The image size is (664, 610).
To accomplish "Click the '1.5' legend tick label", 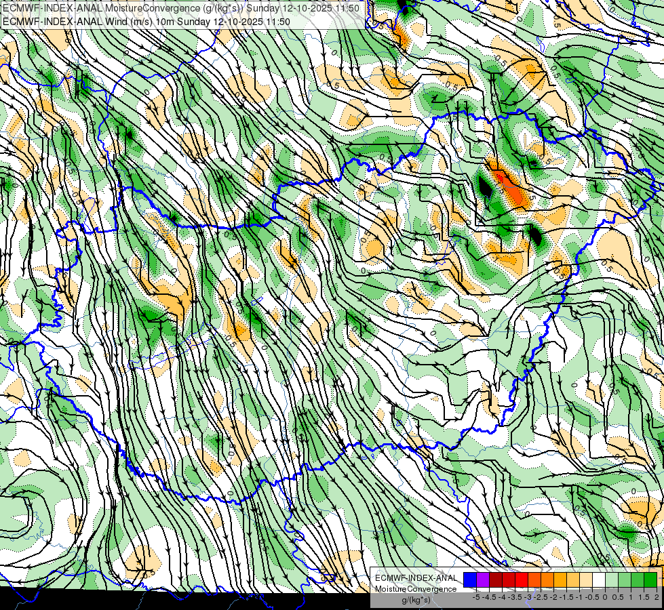I will [644, 597].
